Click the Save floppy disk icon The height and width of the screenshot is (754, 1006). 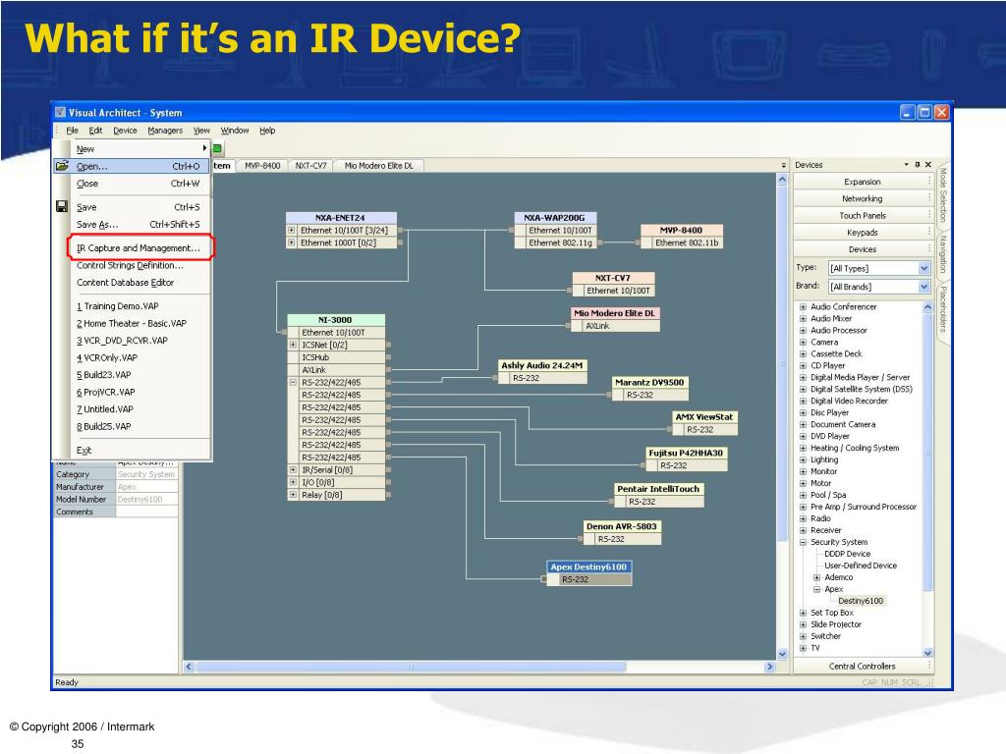tap(62, 206)
